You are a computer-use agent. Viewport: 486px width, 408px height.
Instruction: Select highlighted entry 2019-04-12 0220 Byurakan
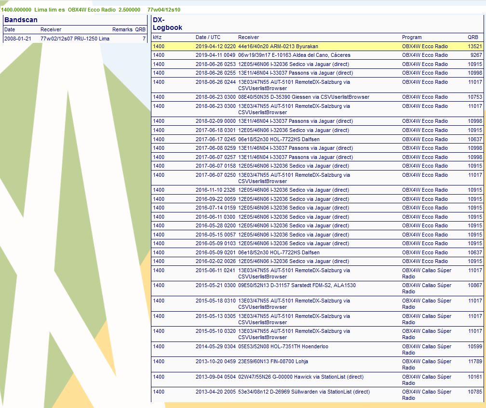point(317,46)
